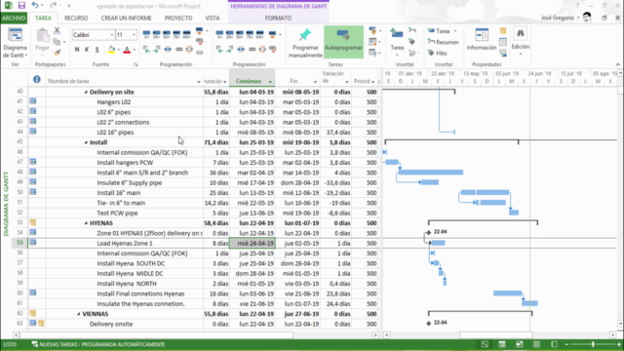Click José Gregorio account name
The image size is (624, 351).
coord(557,18)
